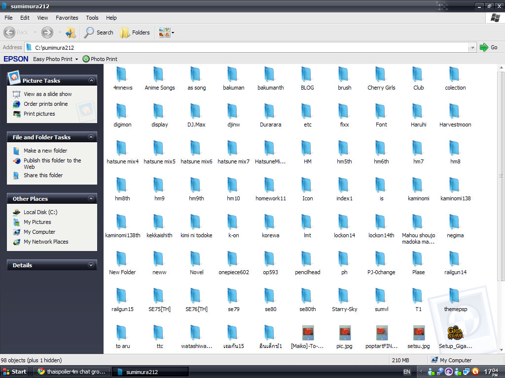Open My Network Places link
505x378 pixels.
[46, 242]
